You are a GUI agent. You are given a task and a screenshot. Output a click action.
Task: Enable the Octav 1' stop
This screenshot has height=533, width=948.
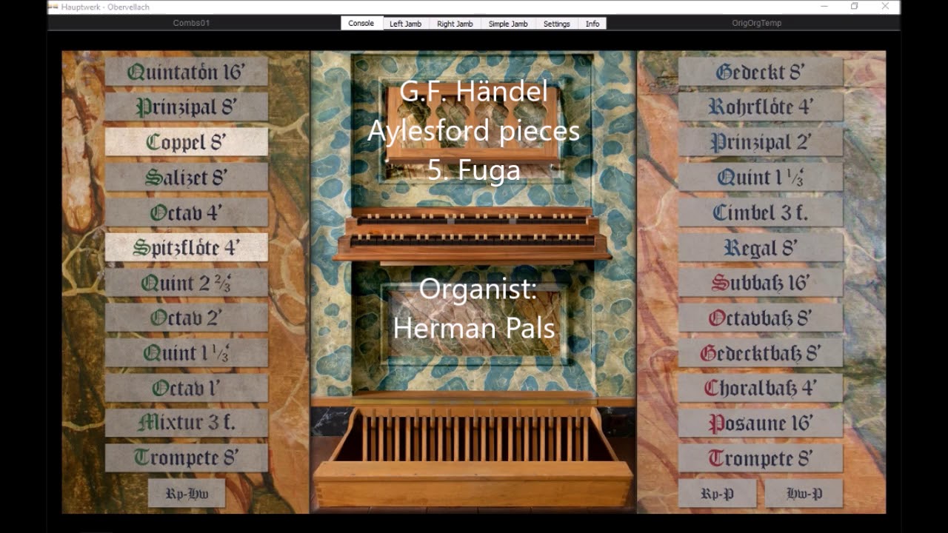(186, 388)
